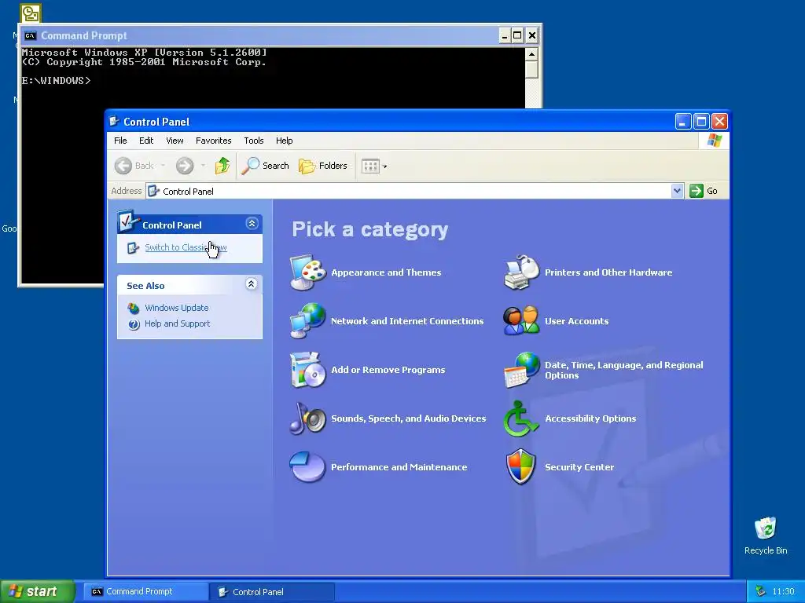This screenshot has height=603, width=805.
Task: Click desktop icon above Command Prompt window
Action: click(31, 13)
